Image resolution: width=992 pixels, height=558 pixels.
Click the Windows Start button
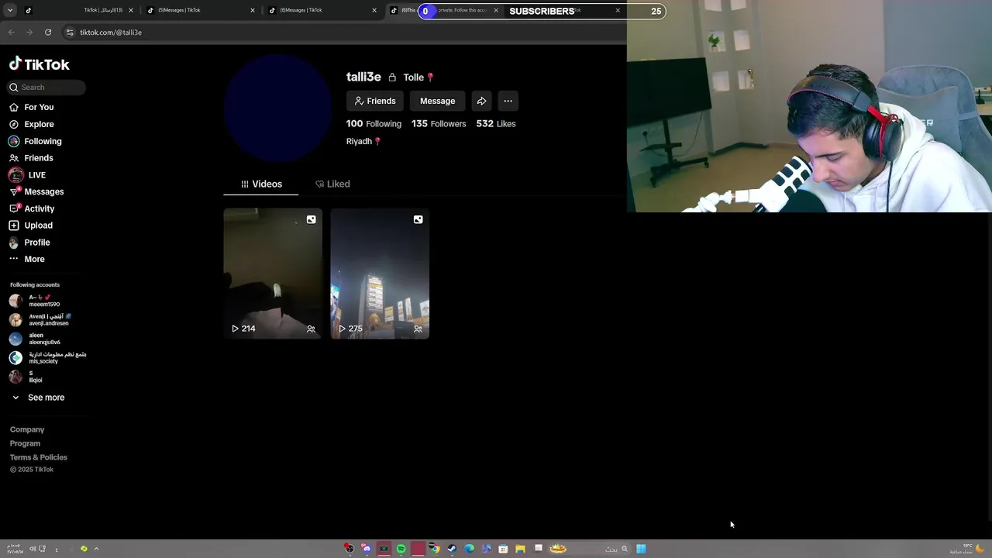click(x=641, y=549)
